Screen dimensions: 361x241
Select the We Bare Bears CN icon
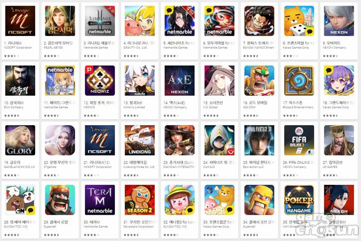(20, 200)
